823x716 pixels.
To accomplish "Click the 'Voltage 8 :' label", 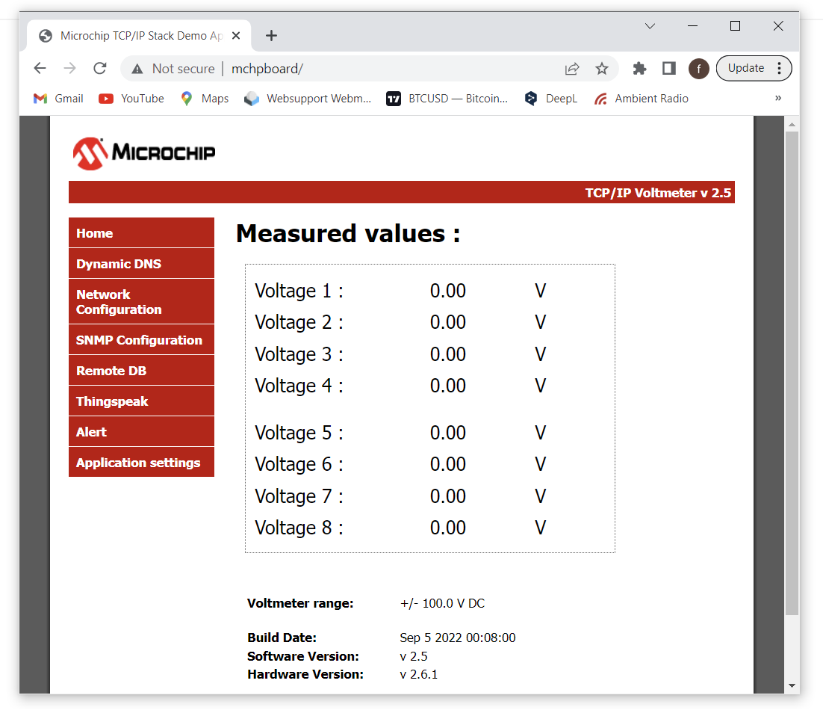I will pyautogui.click(x=299, y=528).
